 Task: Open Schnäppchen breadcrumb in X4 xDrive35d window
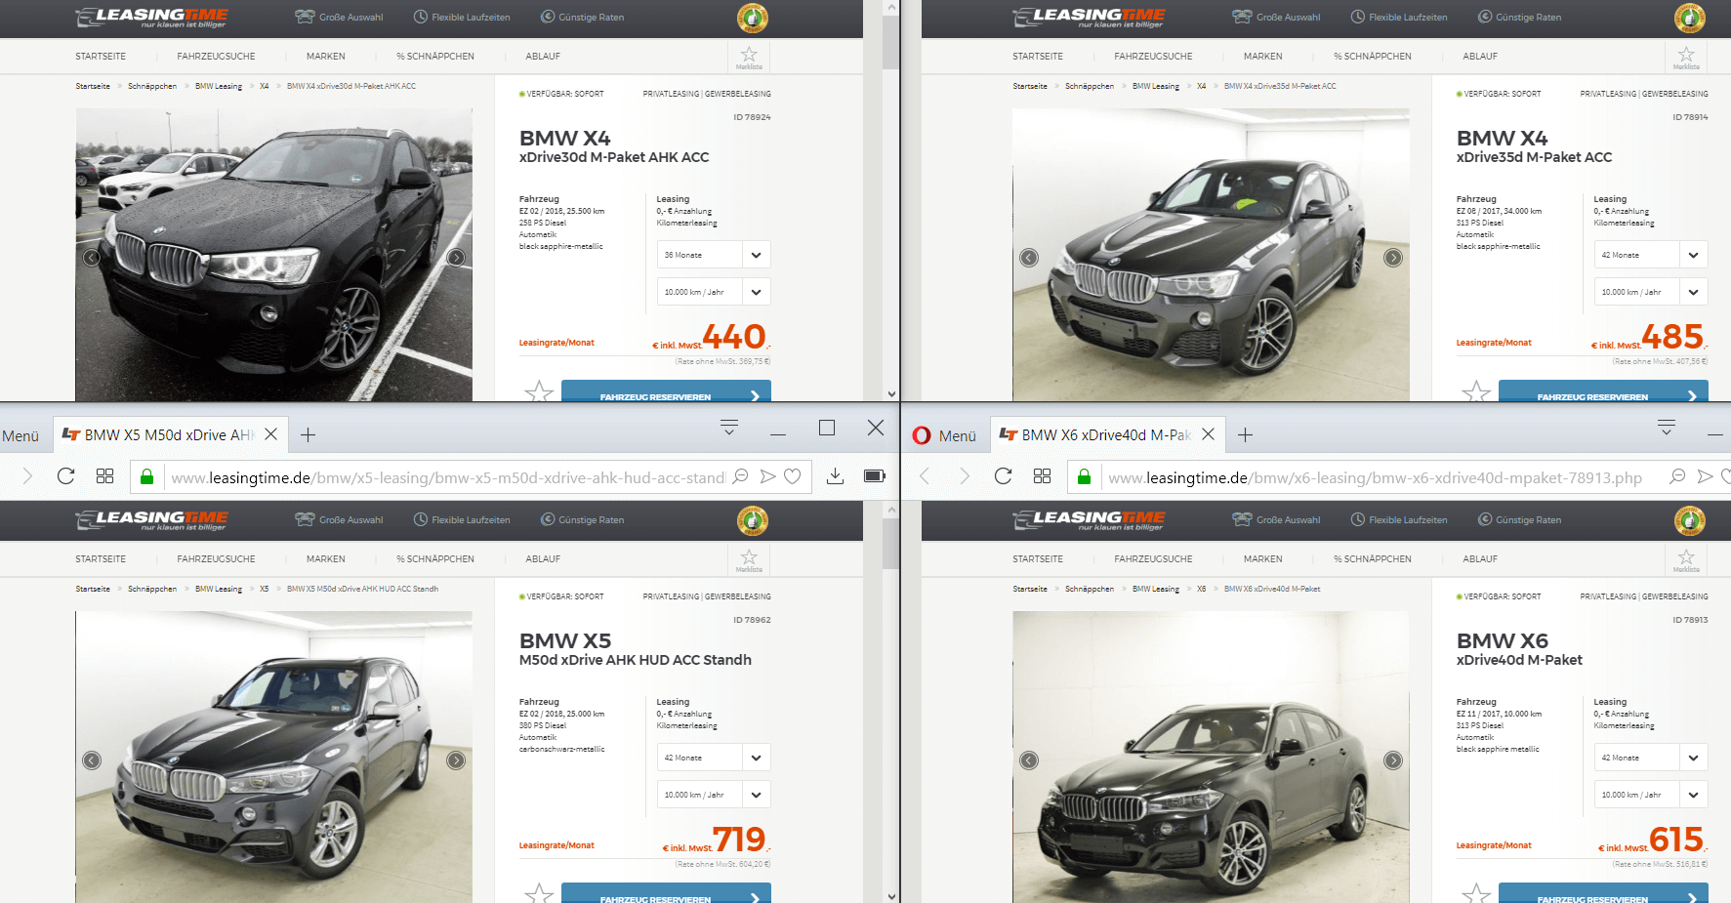1090,86
